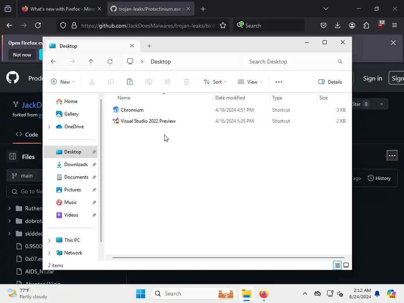Viewport: 404px width, 303px height.
Task: Open a new Firefox tab
Action: coord(203,9)
